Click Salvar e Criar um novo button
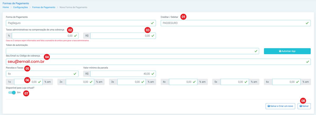316x115 pixels. pyautogui.click(x=280, y=106)
